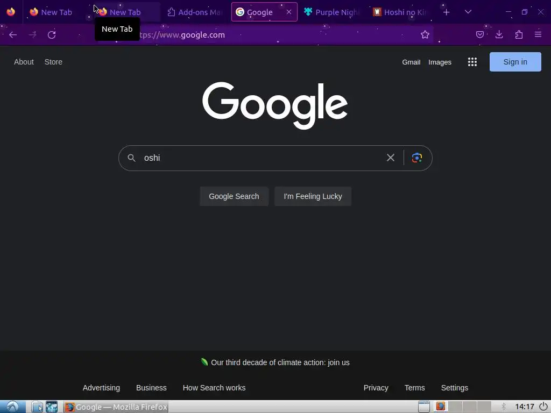551x413 pixels.
Task: Open the climate action join us link
Action: pos(280,362)
